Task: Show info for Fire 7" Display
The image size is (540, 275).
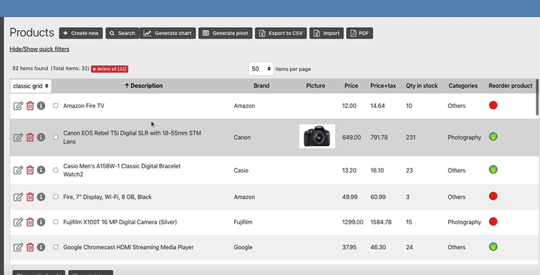Action: 41,197
